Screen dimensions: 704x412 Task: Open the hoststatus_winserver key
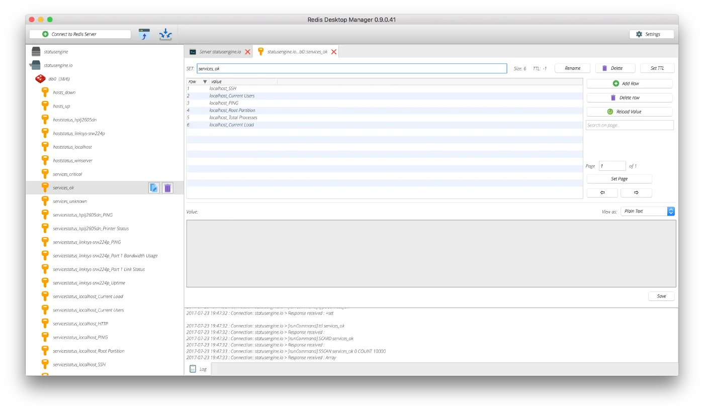tap(73, 160)
